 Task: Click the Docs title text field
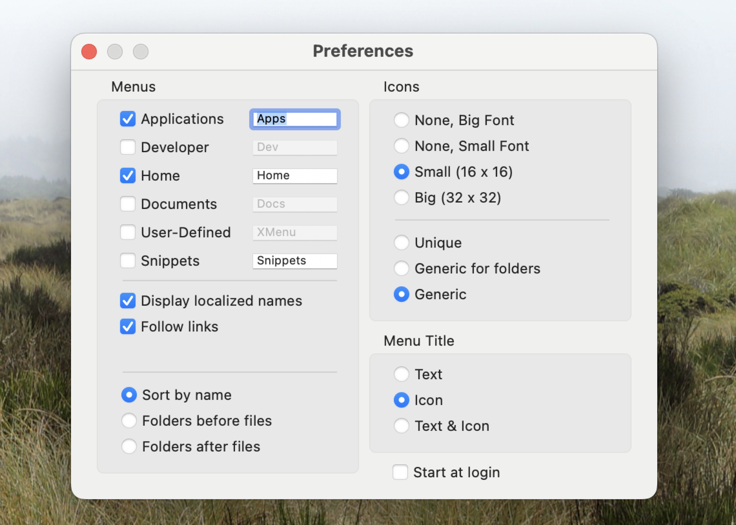click(295, 204)
